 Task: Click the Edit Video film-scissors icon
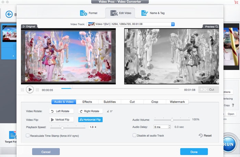tap(114, 13)
